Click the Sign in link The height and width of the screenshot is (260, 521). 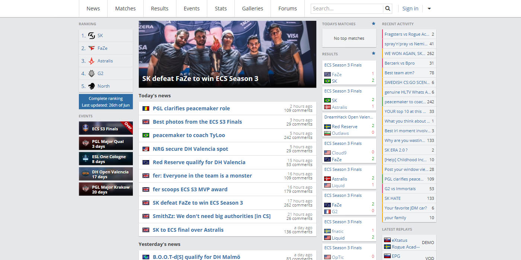(410, 8)
